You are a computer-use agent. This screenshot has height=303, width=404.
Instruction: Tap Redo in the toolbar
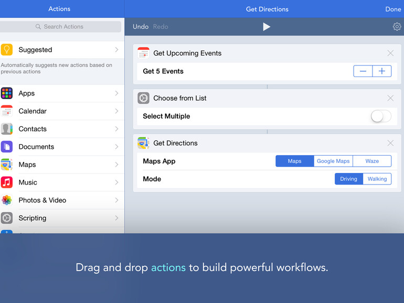pyautogui.click(x=161, y=27)
